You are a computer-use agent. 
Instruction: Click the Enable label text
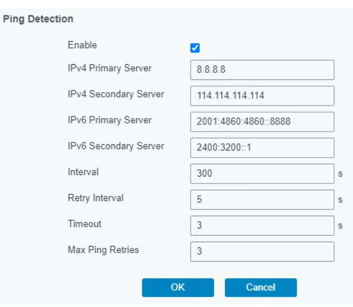[x=82, y=45]
